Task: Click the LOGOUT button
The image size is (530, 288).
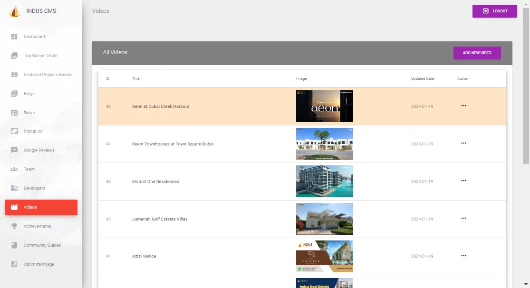Action: pyautogui.click(x=494, y=11)
